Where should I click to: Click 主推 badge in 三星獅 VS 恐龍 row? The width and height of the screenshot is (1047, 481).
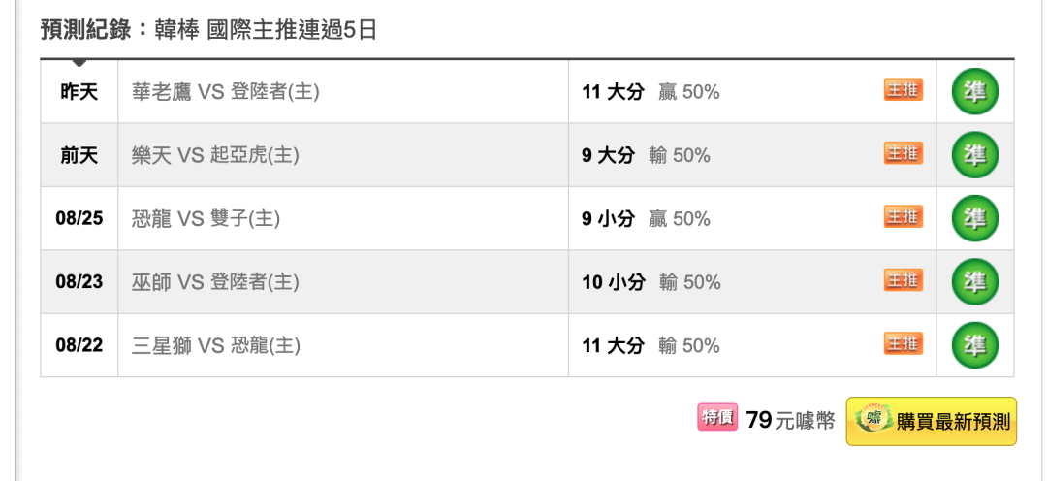pyautogui.click(x=904, y=343)
